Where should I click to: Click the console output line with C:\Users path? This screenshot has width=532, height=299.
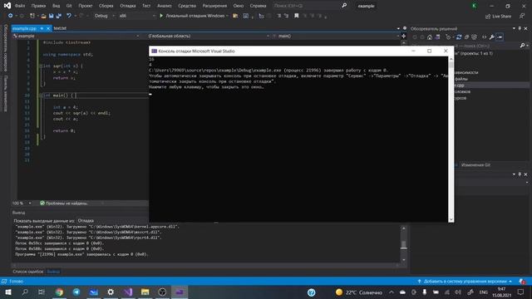[x=268, y=70]
